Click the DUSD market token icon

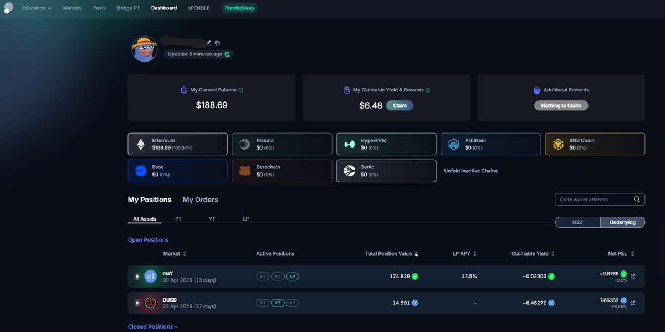[x=150, y=303]
